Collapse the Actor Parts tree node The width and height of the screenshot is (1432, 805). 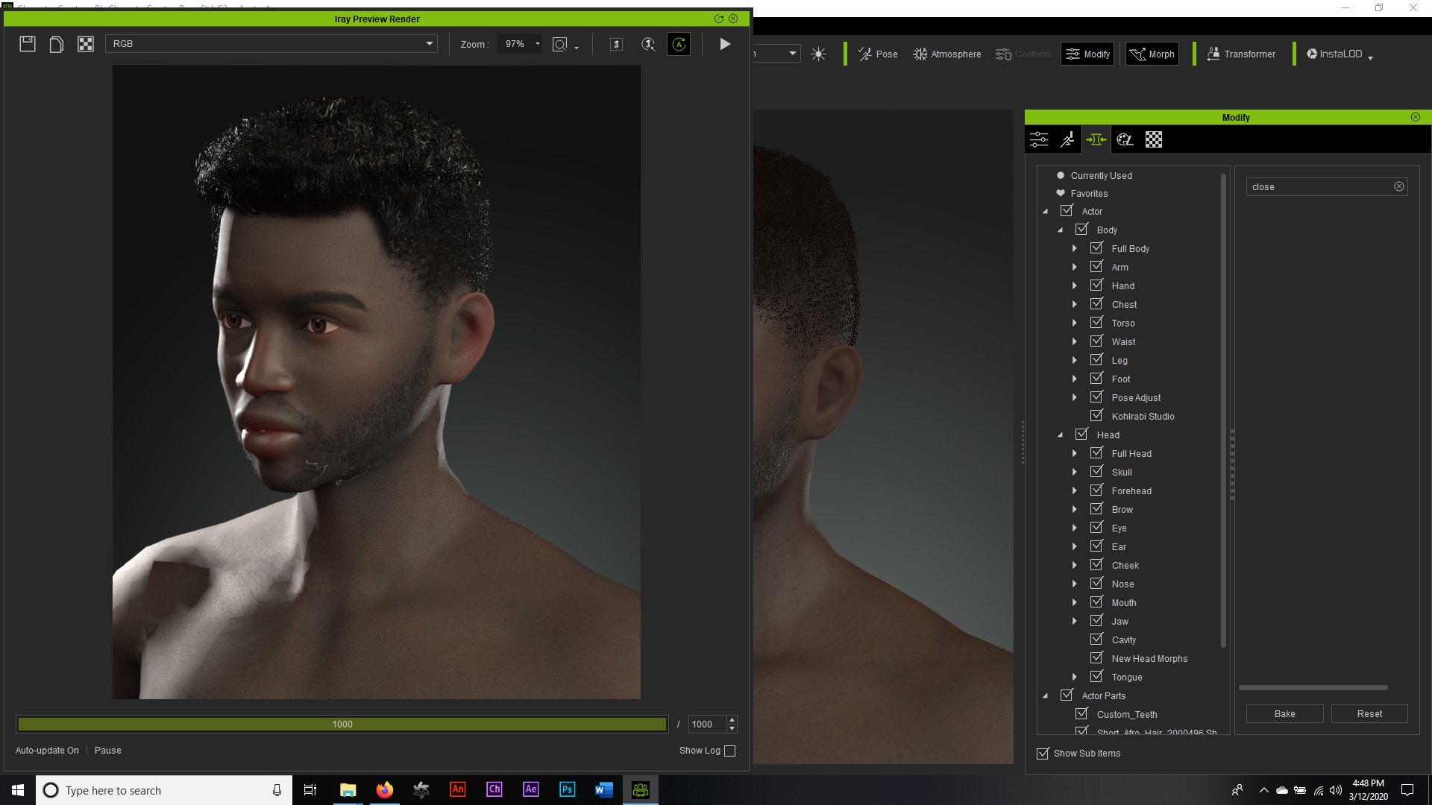pos(1046,696)
